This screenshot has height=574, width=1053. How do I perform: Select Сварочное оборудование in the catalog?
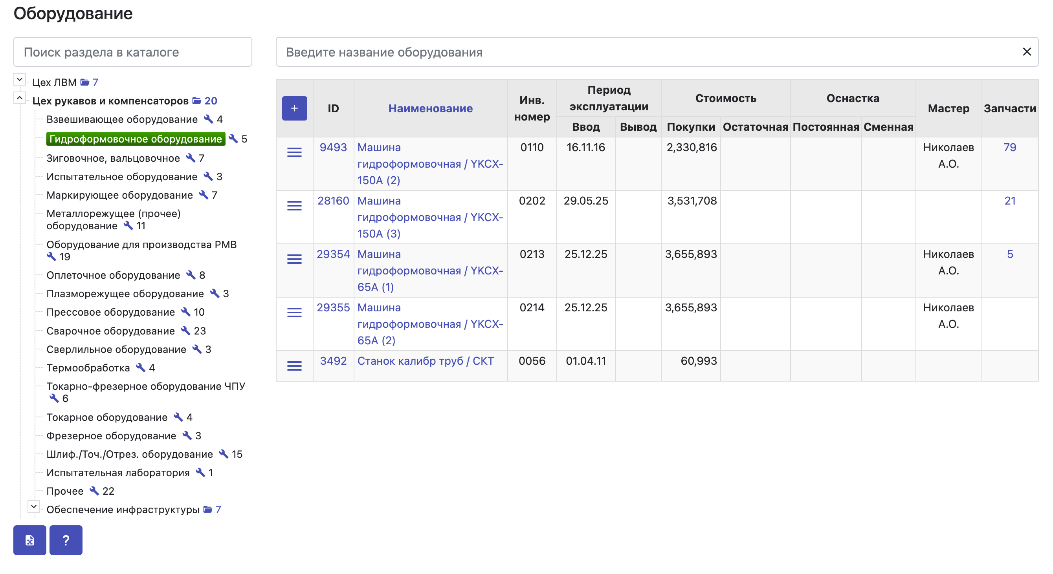tap(110, 331)
